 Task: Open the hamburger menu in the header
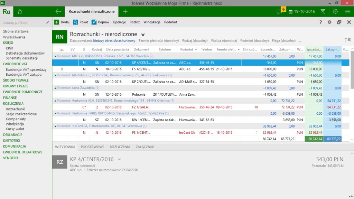(348, 11)
